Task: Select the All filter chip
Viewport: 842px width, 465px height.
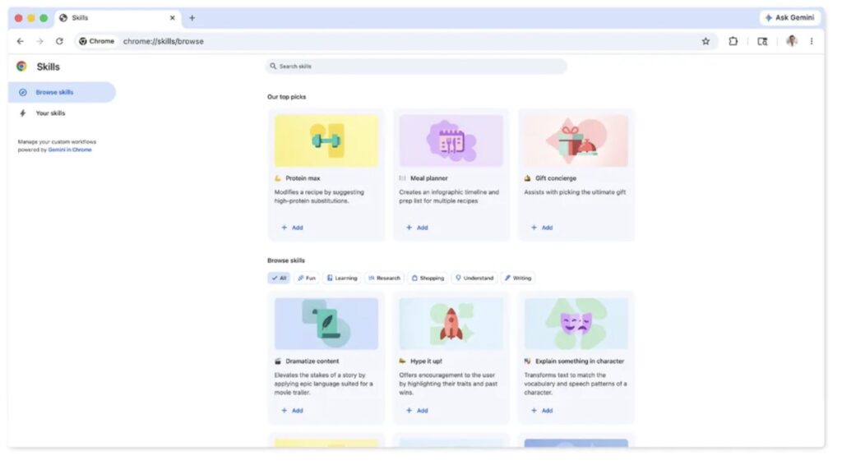Action: tap(279, 278)
